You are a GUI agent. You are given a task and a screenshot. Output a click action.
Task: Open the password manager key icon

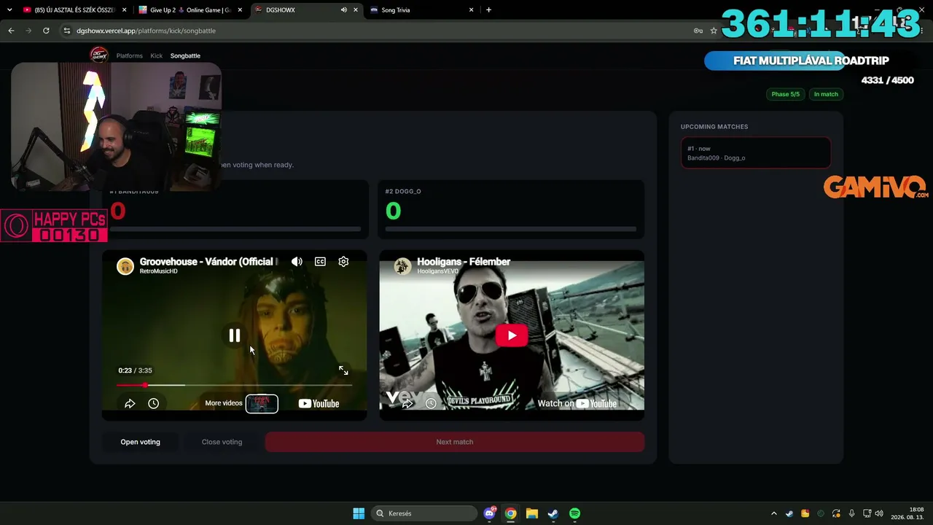click(698, 31)
